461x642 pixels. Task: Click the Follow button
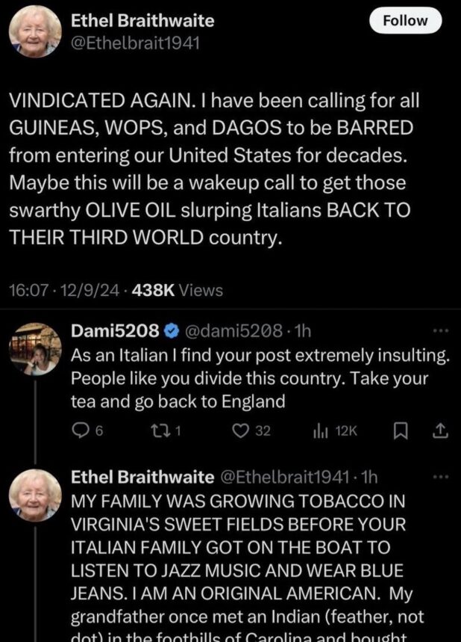(x=406, y=21)
